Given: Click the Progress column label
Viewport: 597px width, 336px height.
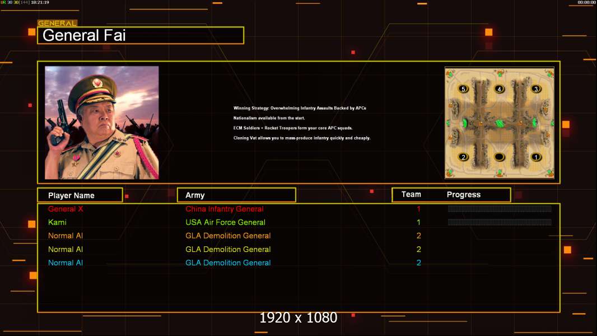Looking at the screenshot, I should (x=463, y=194).
